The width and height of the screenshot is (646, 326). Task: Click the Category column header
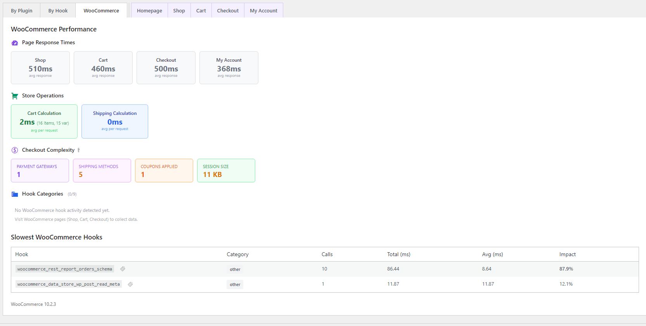tap(237, 254)
